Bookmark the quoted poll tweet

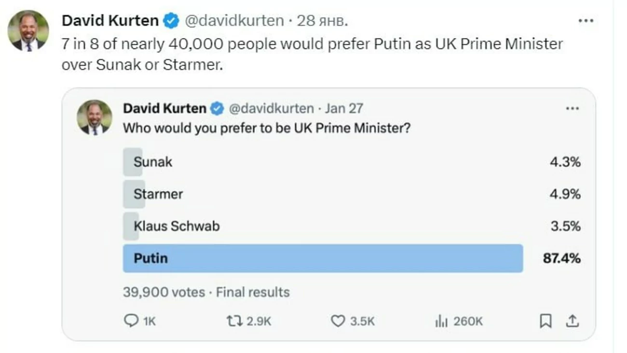(545, 321)
